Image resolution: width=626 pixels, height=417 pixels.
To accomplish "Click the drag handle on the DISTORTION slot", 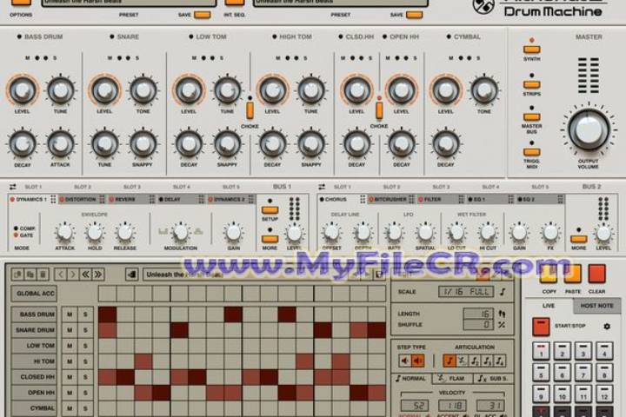I will tap(103, 199).
